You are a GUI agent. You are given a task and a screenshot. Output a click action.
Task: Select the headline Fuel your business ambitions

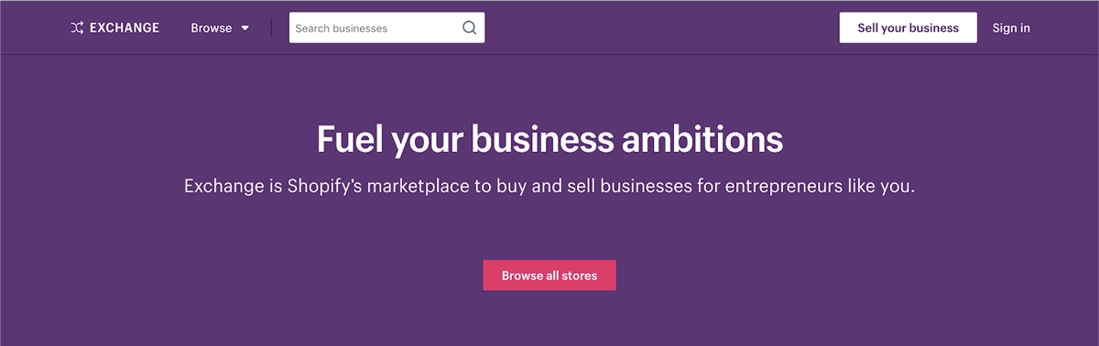[x=549, y=140]
